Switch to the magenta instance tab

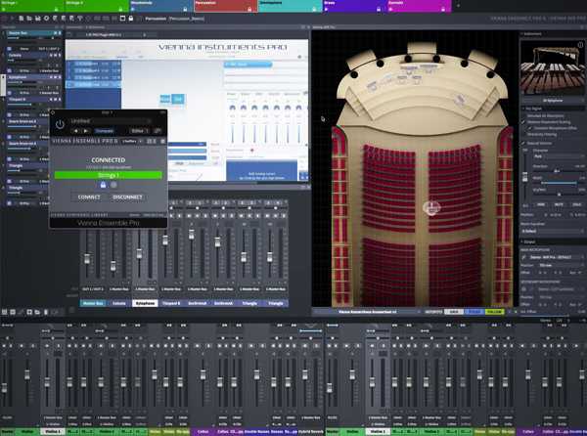click(419, 6)
